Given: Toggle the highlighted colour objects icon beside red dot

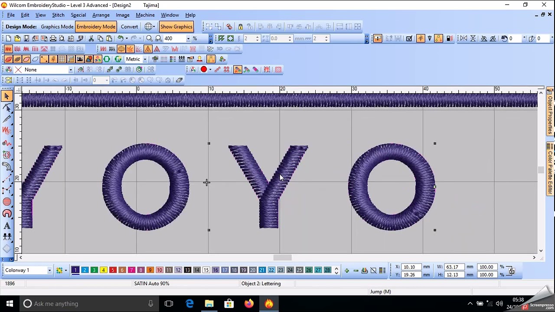Looking at the screenshot, I should pos(238,70).
